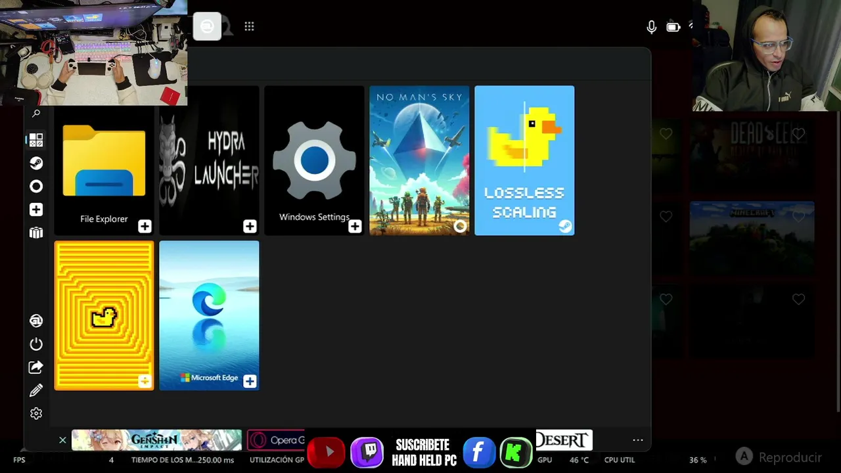Click the plus badge on Hydra Launcher tile
This screenshot has width=841, height=473.
click(250, 227)
